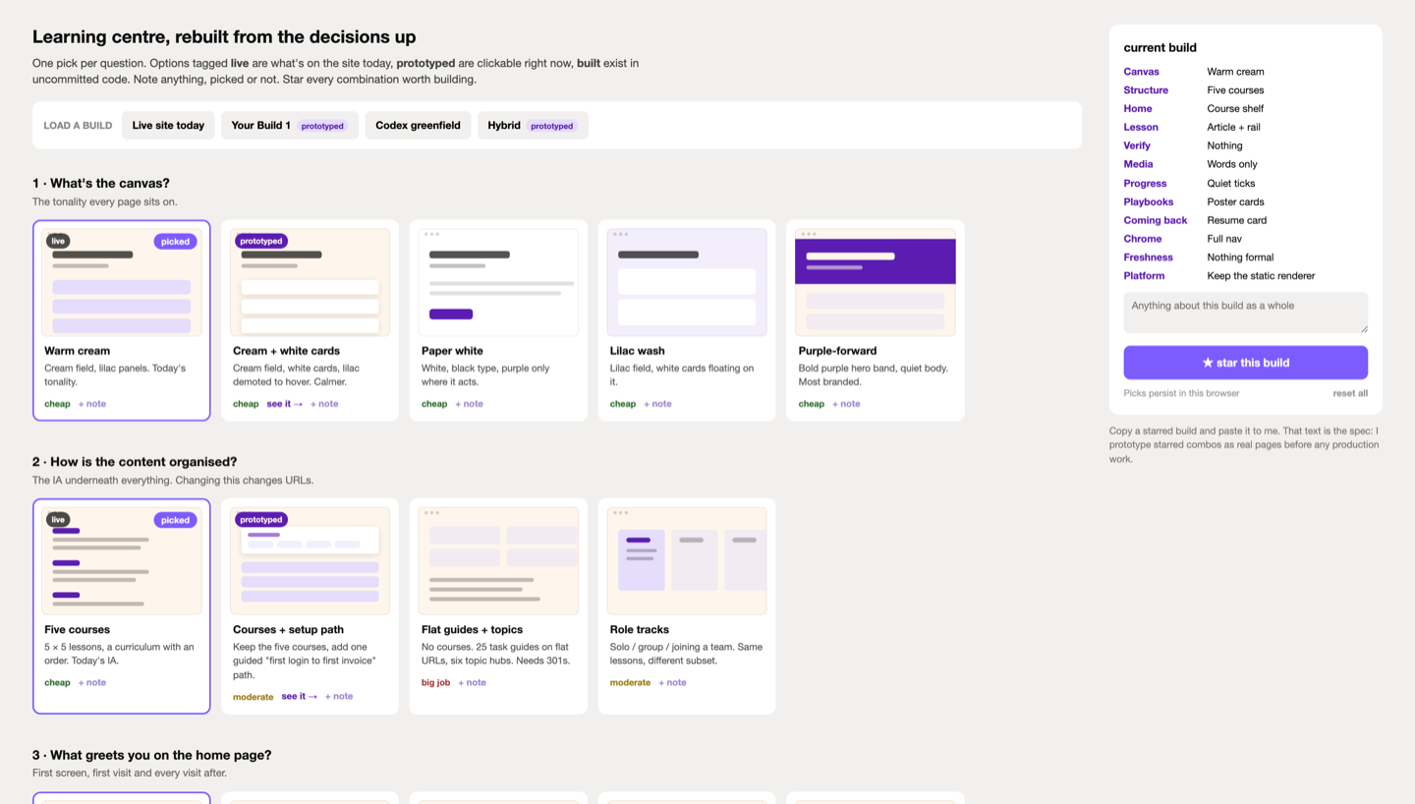Load the Live site today build
The image size is (1415, 804).
(x=168, y=125)
